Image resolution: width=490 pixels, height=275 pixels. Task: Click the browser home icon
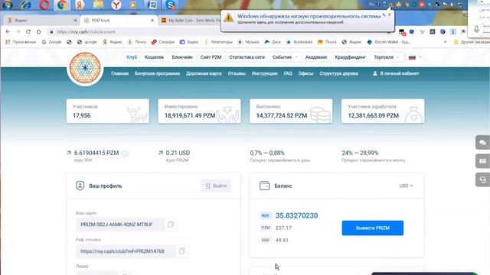[38, 31]
